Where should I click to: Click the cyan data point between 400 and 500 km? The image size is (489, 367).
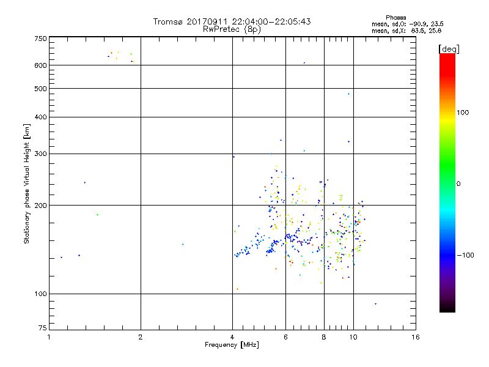tap(348, 94)
